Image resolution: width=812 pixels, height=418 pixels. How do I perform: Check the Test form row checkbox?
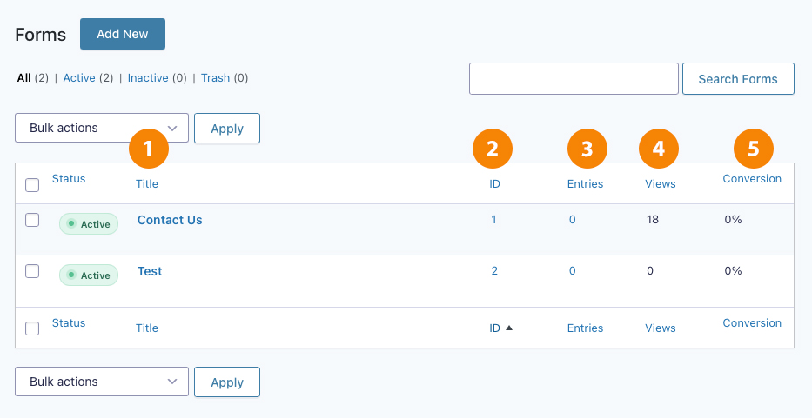32,271
